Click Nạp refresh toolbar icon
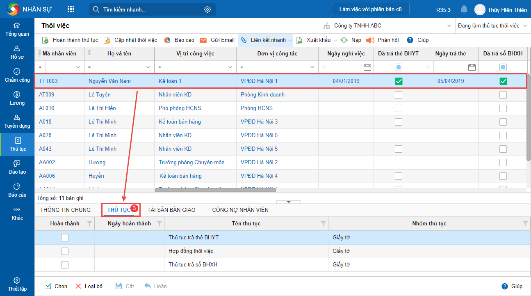 point(344,40)
